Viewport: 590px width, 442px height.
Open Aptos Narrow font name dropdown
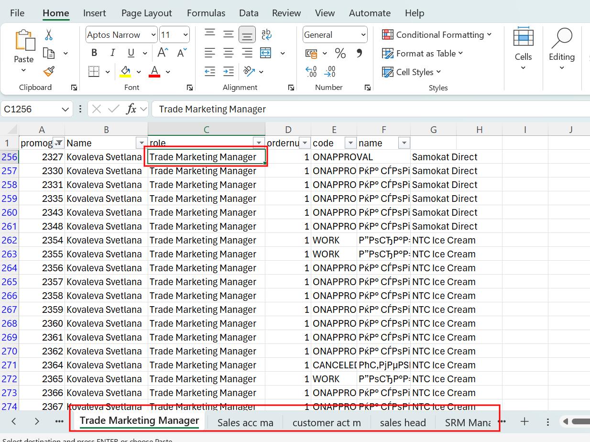(153, 35)
